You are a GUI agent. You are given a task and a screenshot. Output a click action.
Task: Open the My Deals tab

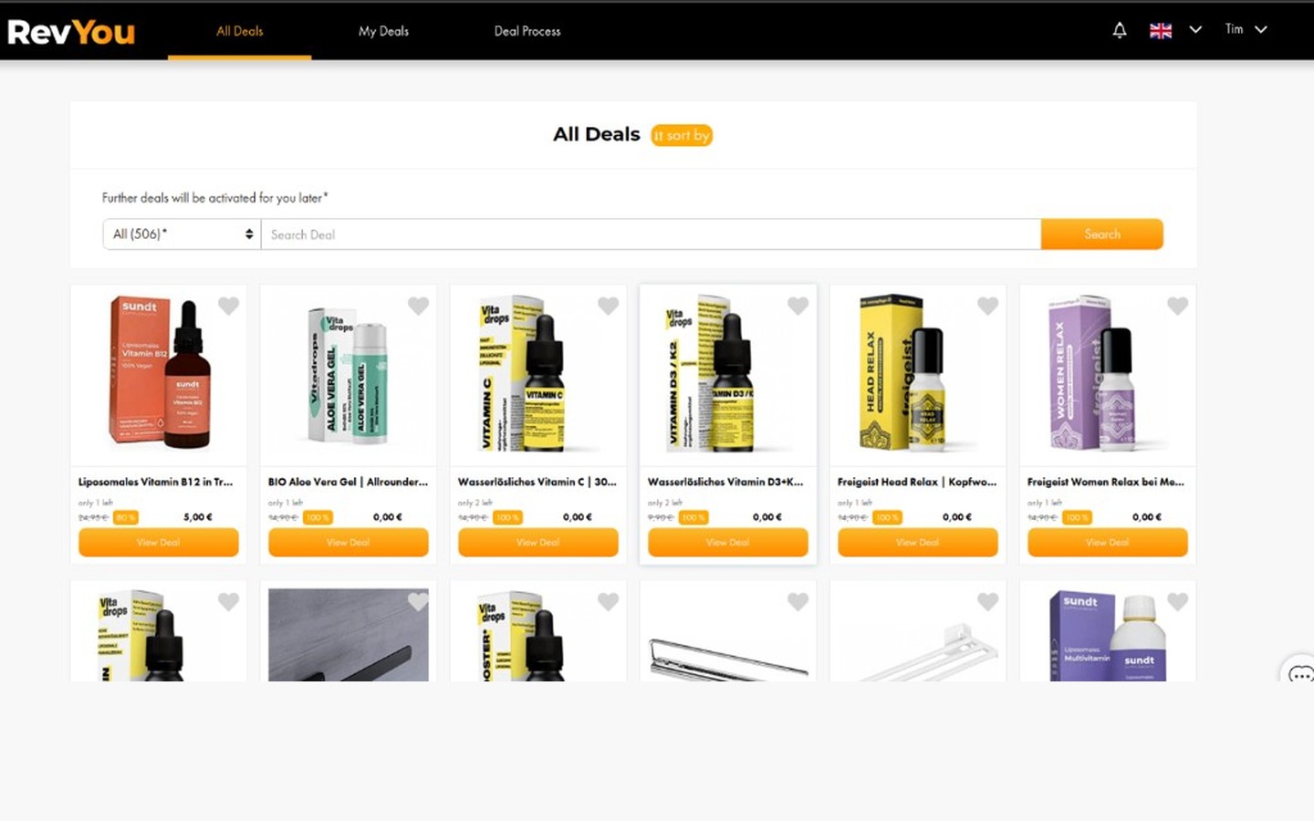pyautogui.click(x=383, y=31)
